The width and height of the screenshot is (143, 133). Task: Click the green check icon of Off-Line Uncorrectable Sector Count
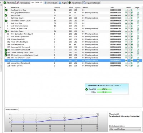coord(6,55)
